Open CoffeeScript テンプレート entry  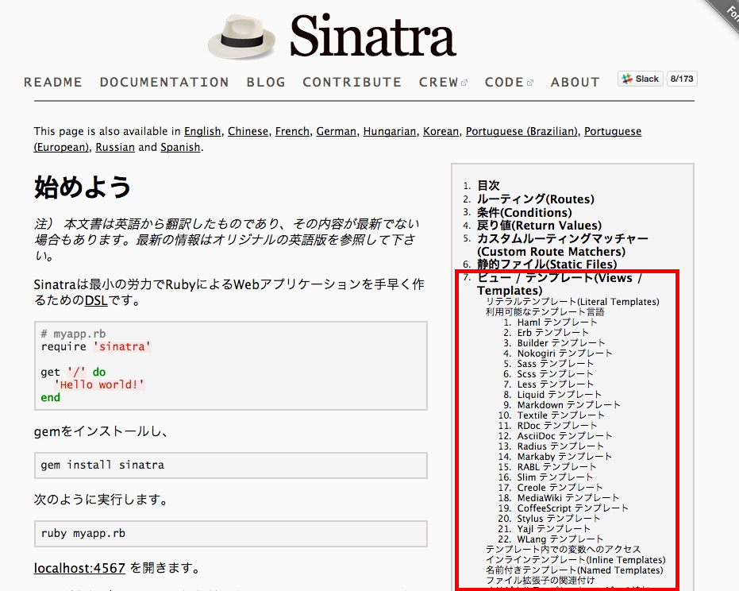tap(572, 509)
